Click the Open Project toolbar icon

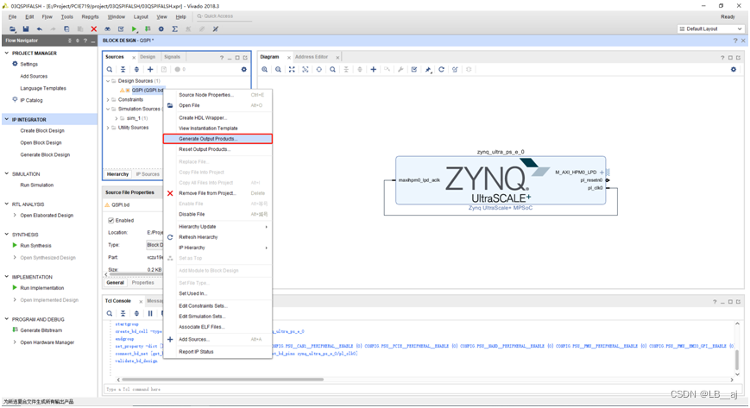tap(12, 29)
